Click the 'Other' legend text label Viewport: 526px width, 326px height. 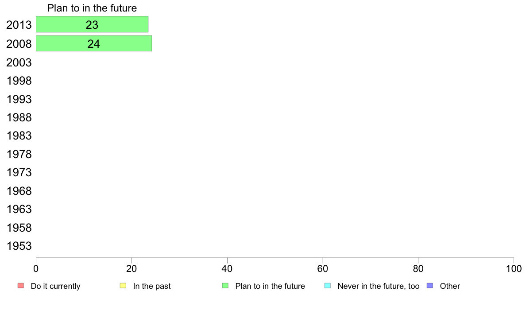(450, 286)
